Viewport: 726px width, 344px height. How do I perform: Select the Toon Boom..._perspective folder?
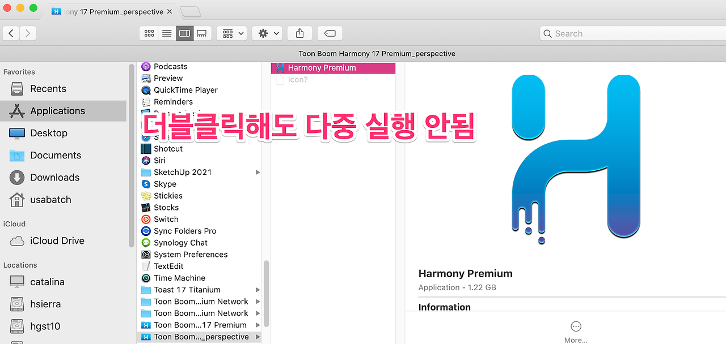(200, 337)
